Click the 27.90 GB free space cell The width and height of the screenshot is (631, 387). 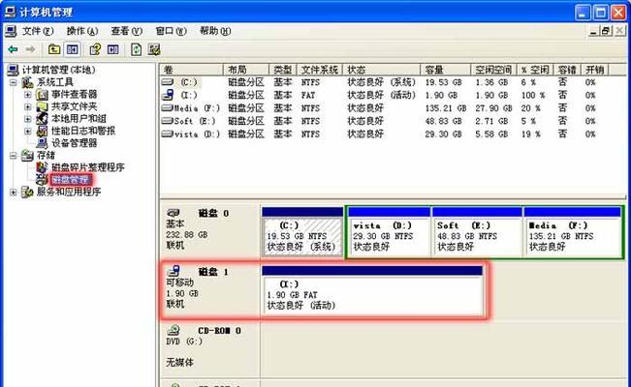pos(493,108)
